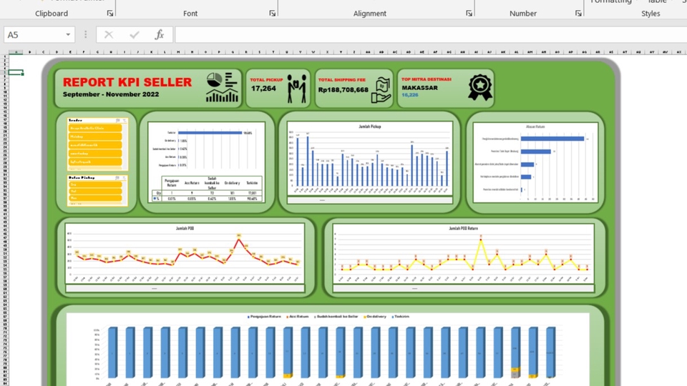
Task: Click the Select All corner of the sheet
Action: pos(4,52)
